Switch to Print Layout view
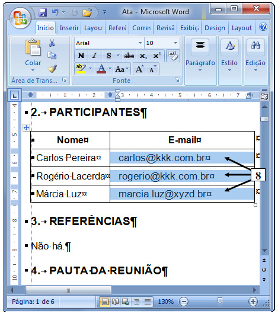The height and width of the screenshot is (314, 278). tap(105, 302)
